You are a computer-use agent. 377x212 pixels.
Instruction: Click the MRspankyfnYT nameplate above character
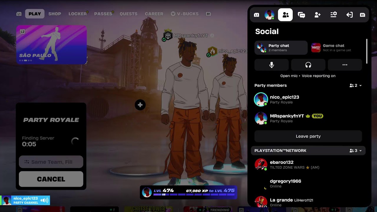[x=191, y=36]
